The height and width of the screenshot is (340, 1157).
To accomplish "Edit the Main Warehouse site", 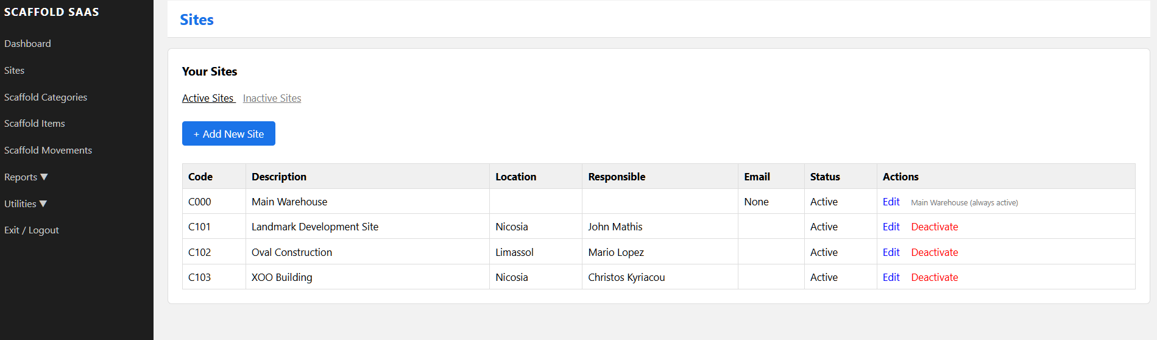I will coord(891,202).
